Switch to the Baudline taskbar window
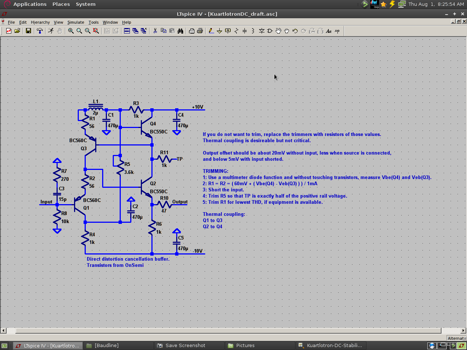Viewport: 467px width, 350px height. pyautogui.click(x=118, y=346)
